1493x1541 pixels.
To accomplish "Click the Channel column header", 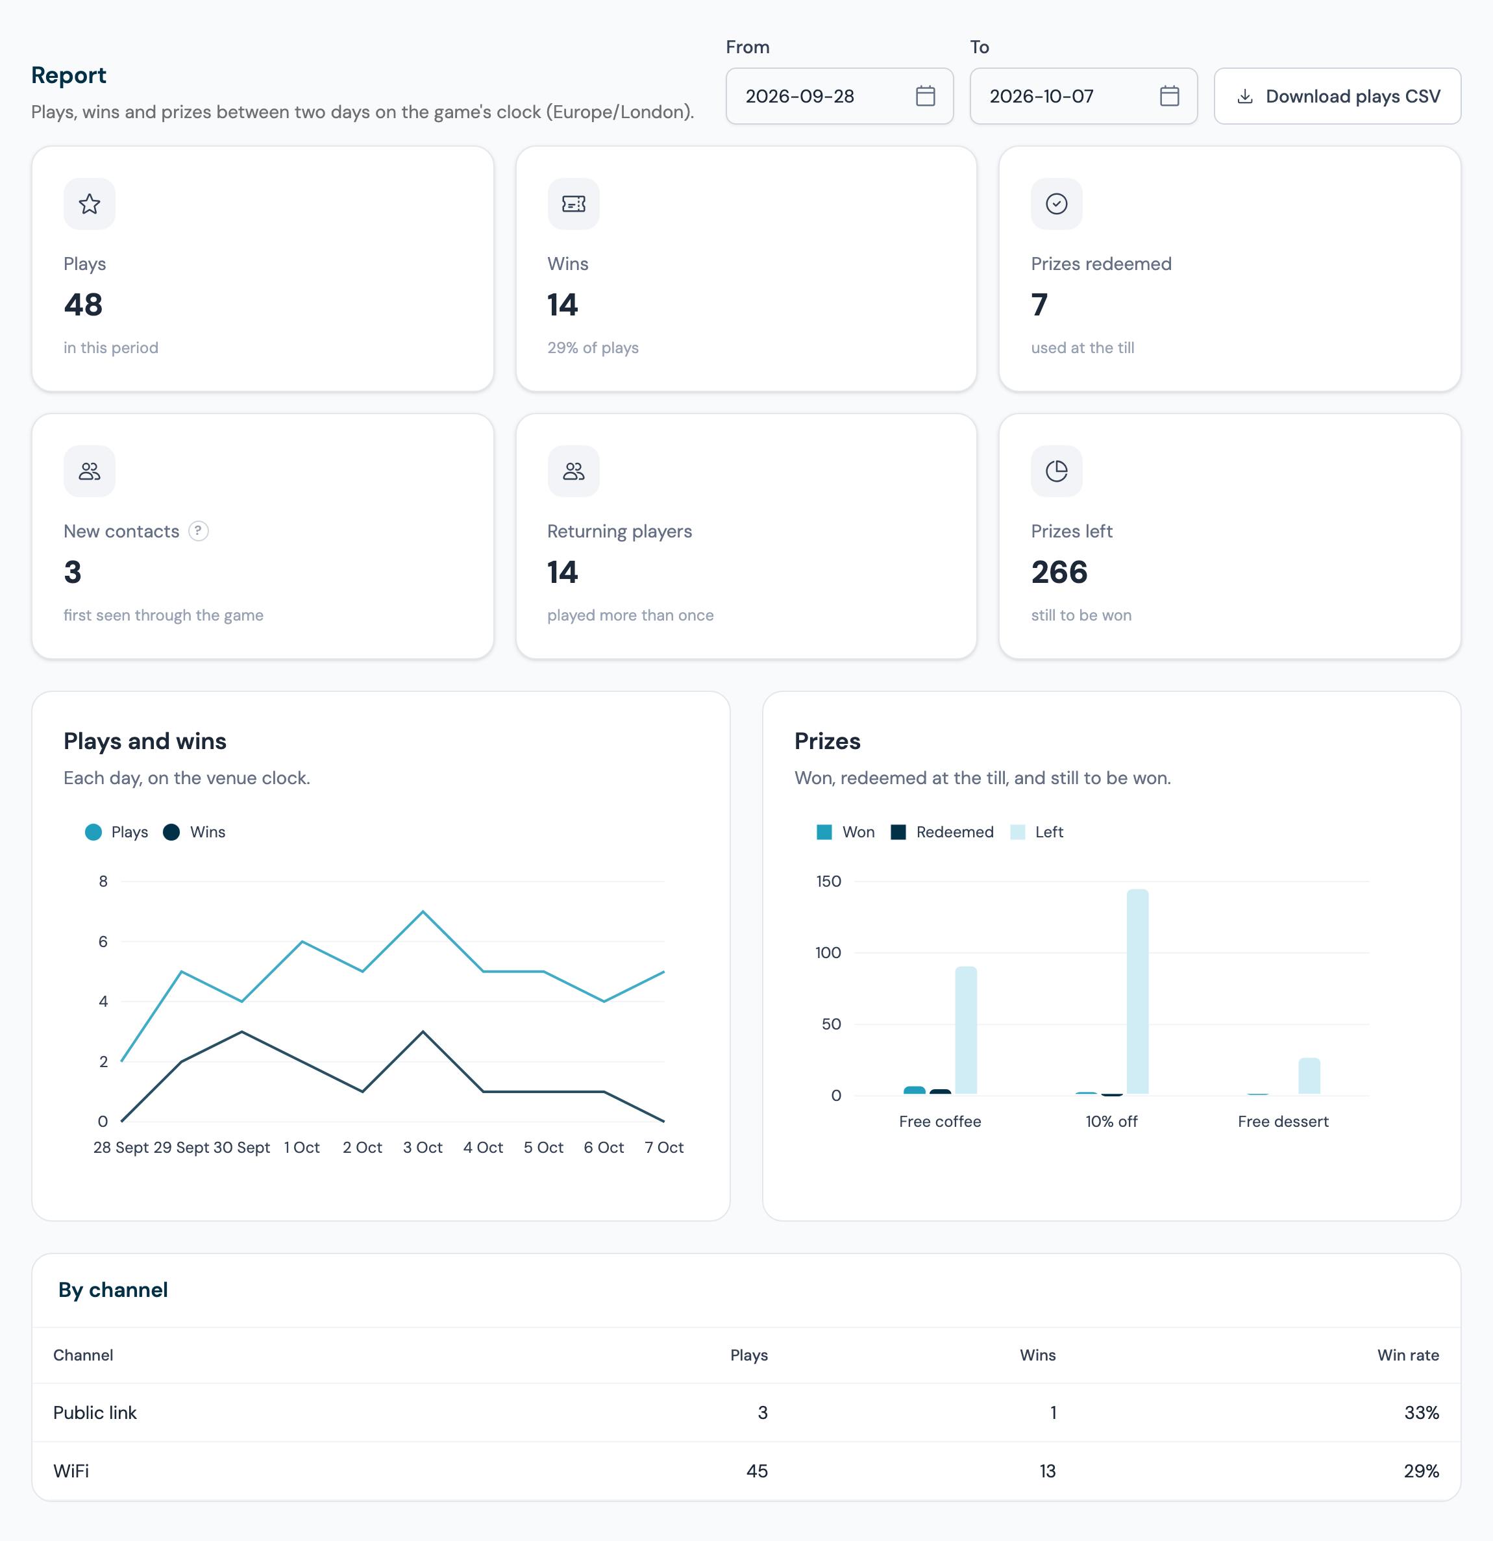I will pyautogui.click(x=83, y=1355).
